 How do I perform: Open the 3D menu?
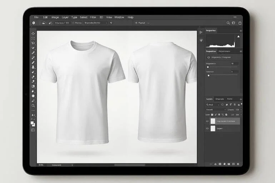(x=101, y=17)
